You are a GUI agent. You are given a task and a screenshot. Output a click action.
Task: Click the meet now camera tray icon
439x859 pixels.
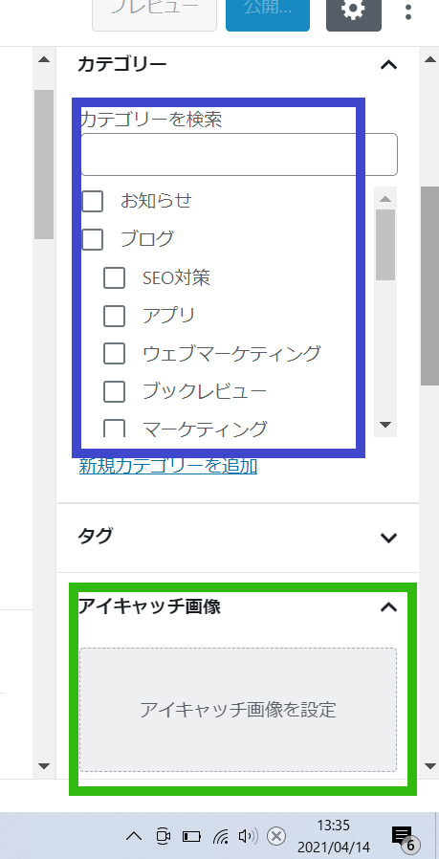point(163,836)
